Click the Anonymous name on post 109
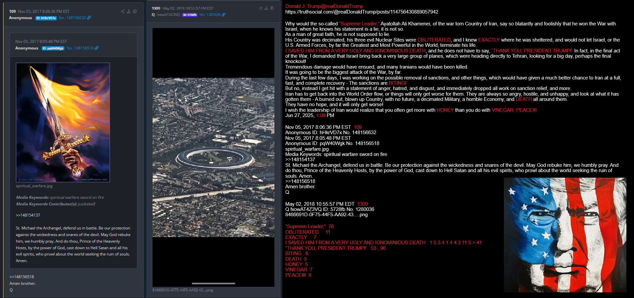634x298 pixels. point(20,18)
